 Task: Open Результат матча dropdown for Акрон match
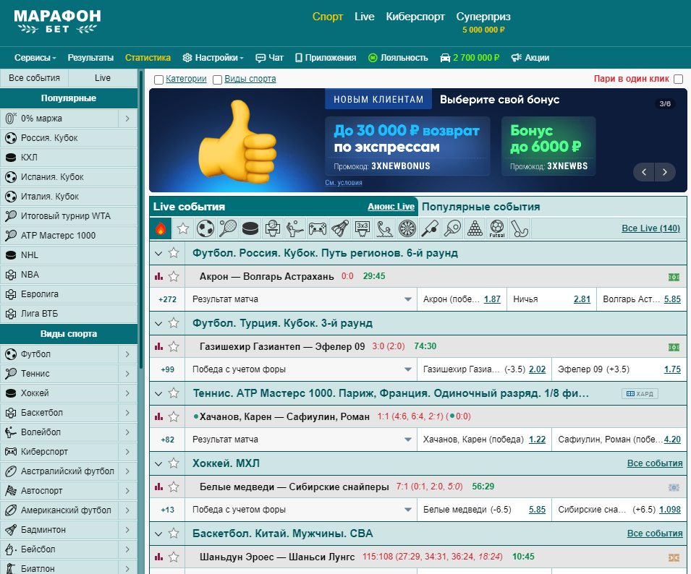[x=301, y=299]
